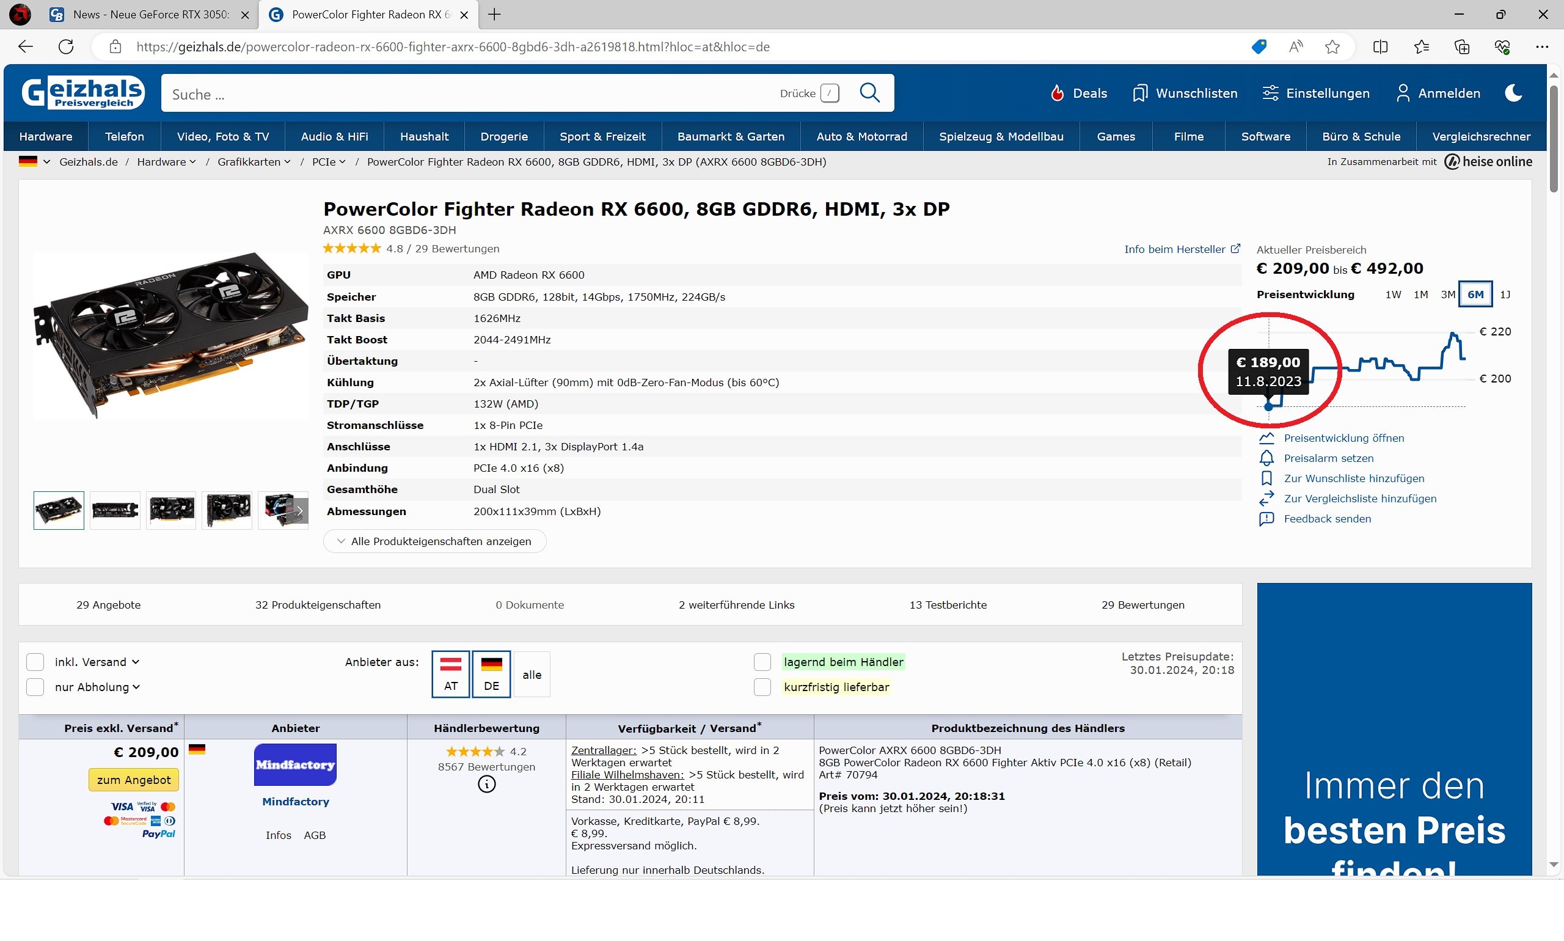Click yellow 'zum Angebot' button

point(134,779)
